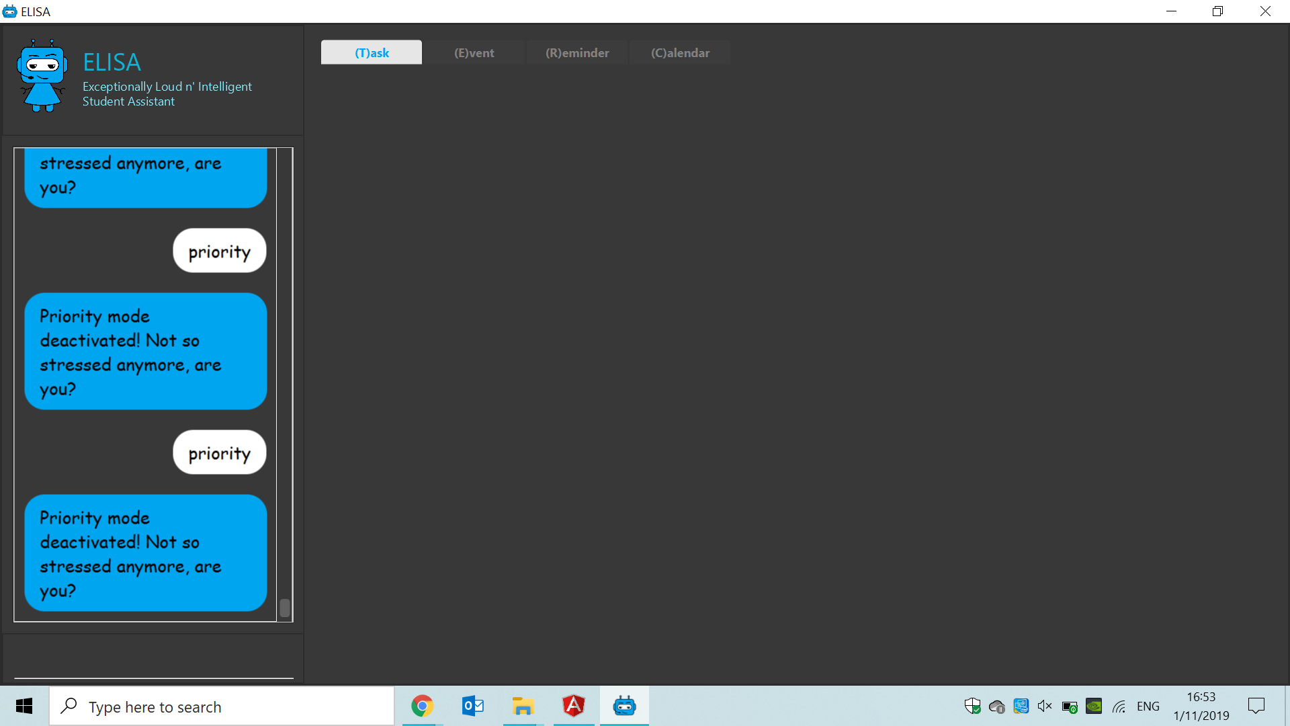Image resolution: width=1290 pixels, height=726 pixels.
Task: Open the (E)vent tab
Action: click(x=474, y=52)
